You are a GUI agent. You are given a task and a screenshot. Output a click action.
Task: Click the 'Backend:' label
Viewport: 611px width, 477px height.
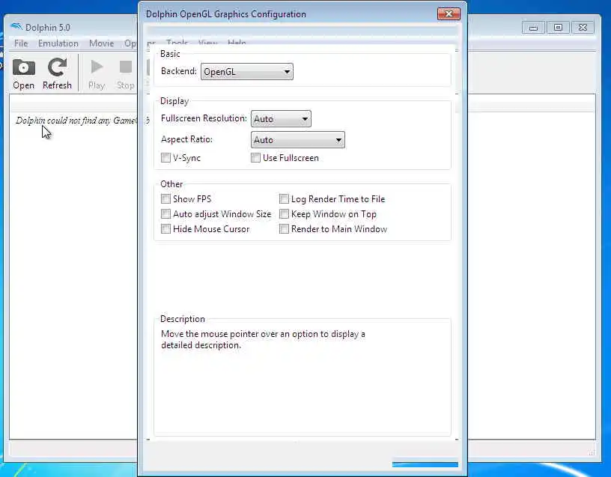click(179, 71)
